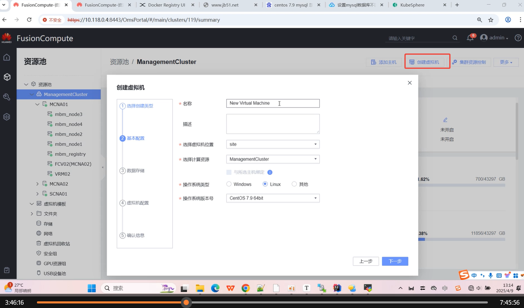Close the create VM dialog
This screenshot has width=524, height=308.
(x=409, y=83)
